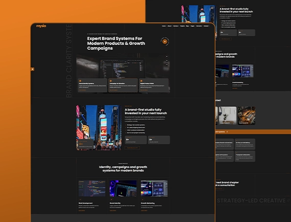Click check badge on Campaign Art Direction card

pyautogui.click(x=111, y=81)
